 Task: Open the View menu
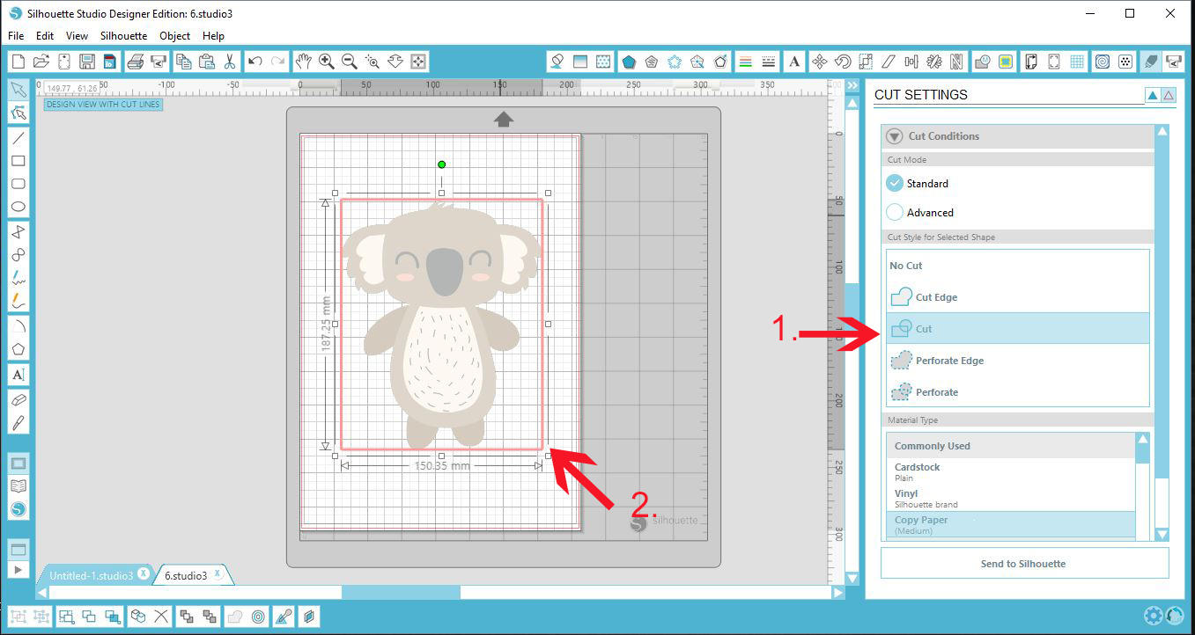tap(77, 36)
